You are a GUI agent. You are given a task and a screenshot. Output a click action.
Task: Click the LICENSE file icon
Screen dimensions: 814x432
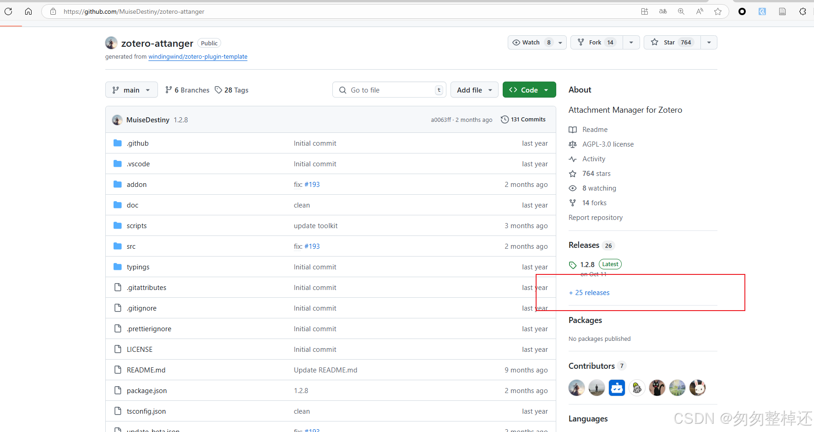118,349
